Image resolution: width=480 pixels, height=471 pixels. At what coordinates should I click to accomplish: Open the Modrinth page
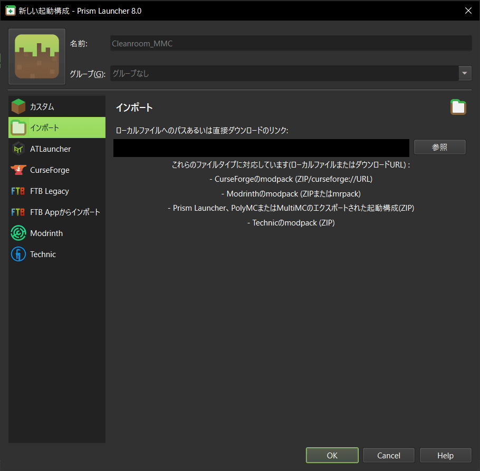[57, 233]
